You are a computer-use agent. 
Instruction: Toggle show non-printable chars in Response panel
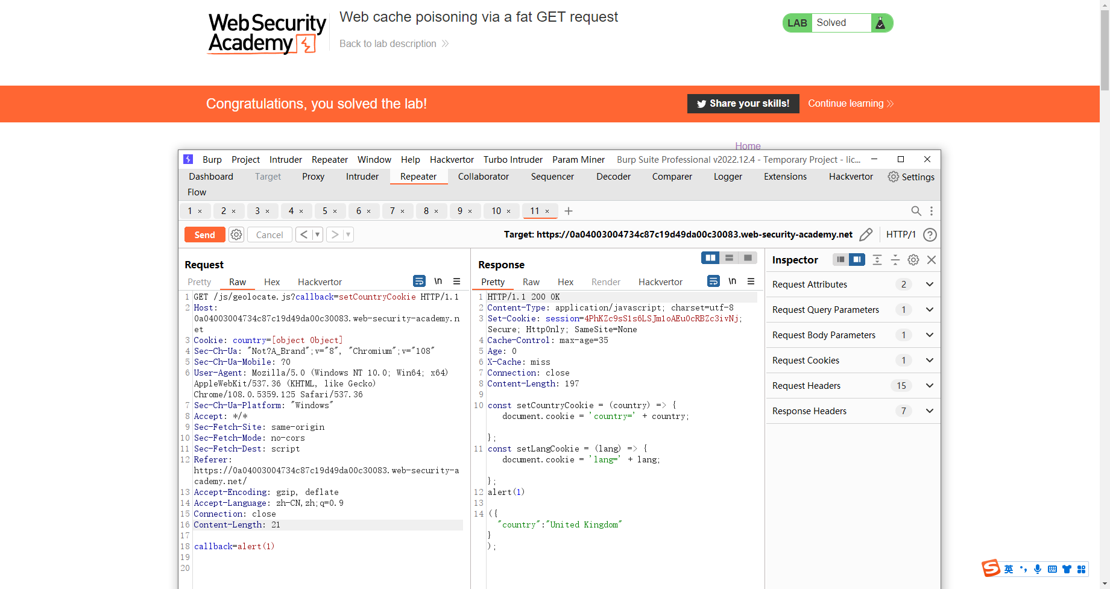point(733,281)
